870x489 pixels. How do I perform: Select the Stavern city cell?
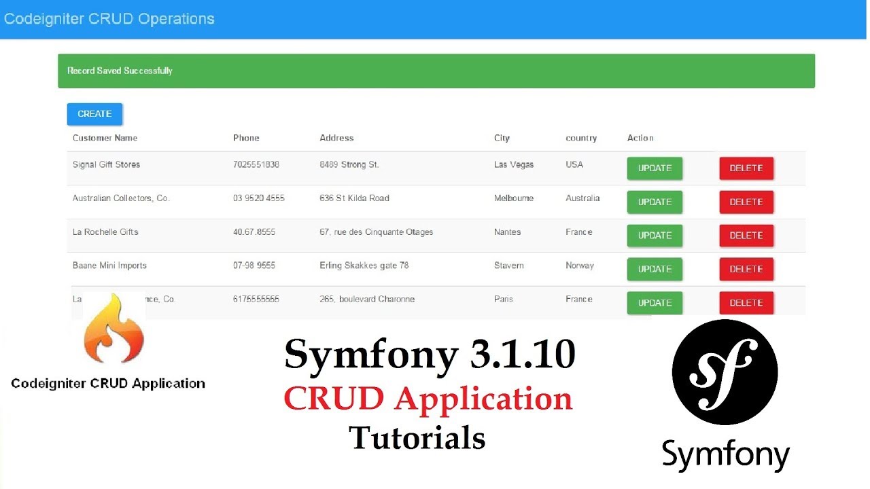click(x=509, y=266)
